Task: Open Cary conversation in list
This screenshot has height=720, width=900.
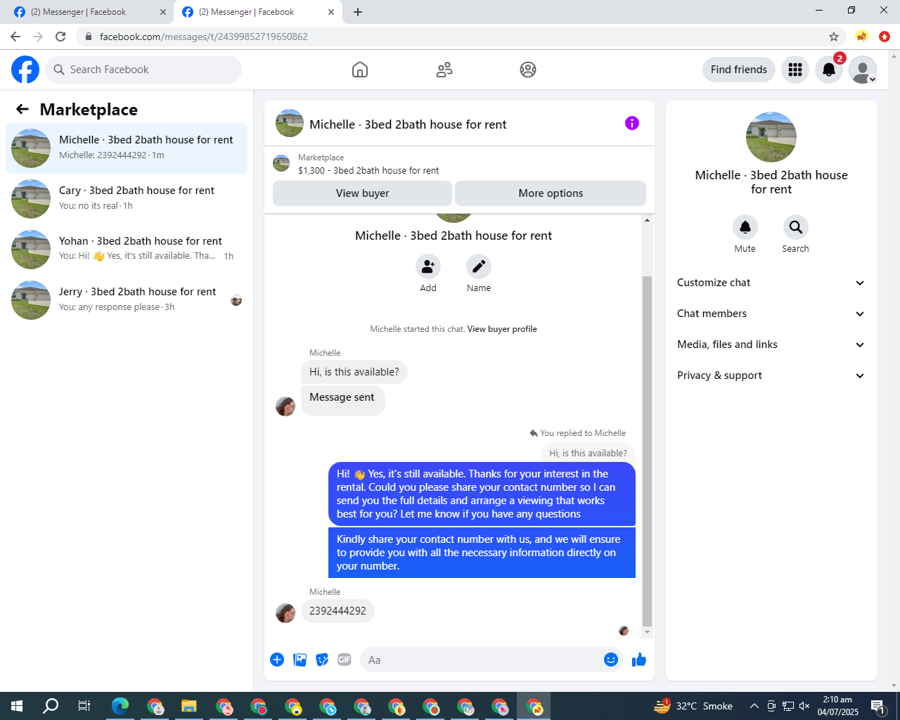Action: coord(127,199)
